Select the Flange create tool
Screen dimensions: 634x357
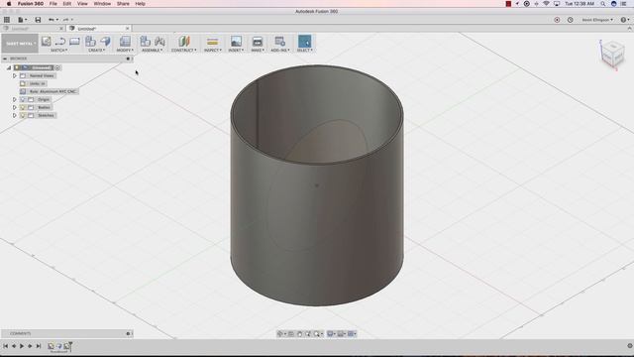105,41
